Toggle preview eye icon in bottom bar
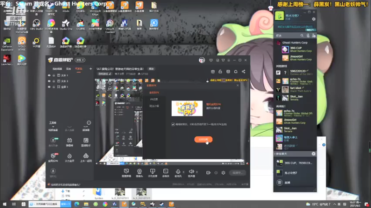Viewport: 371px width, 208px height. coord(216,173)
